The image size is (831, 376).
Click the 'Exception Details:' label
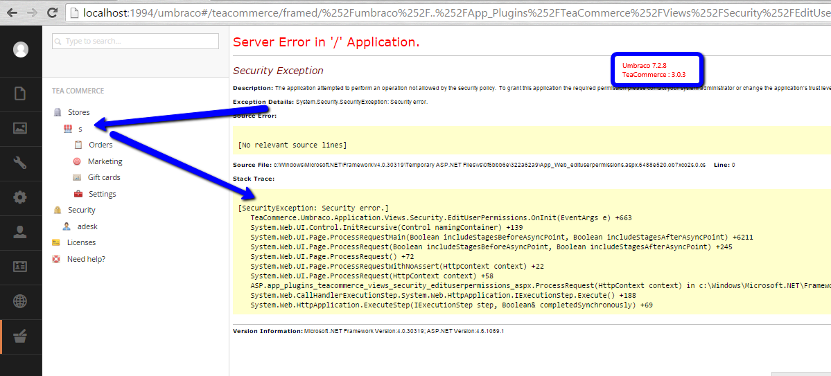263,102
